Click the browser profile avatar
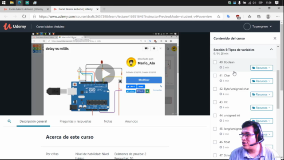 tap(268, 16)
